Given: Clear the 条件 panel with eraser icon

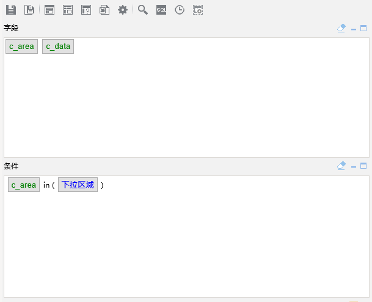Looking at the screenshot, I should 341,166.
